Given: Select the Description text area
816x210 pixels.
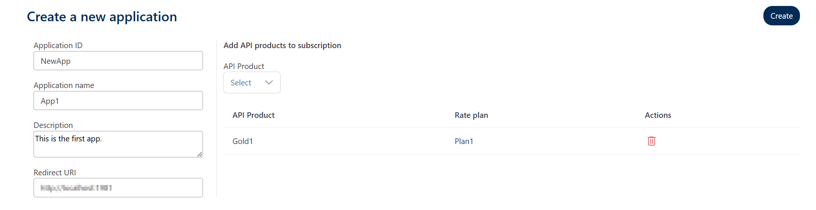Looking at the screenshot, I should click(118, 144).
